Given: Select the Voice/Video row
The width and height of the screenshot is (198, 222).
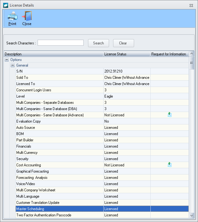Looking at the screenshot, I should [102, 184].
